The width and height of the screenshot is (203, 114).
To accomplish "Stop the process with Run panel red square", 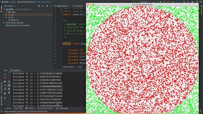I will [x=5, y=78].
